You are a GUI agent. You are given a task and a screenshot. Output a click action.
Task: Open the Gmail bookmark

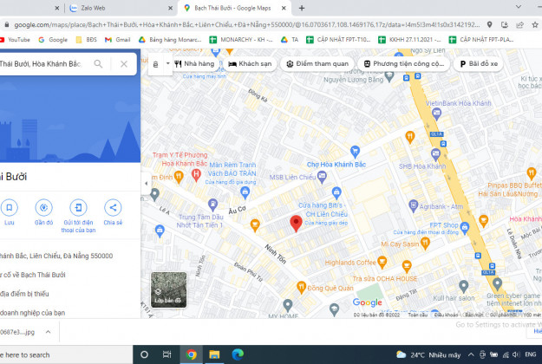(118, 40)
